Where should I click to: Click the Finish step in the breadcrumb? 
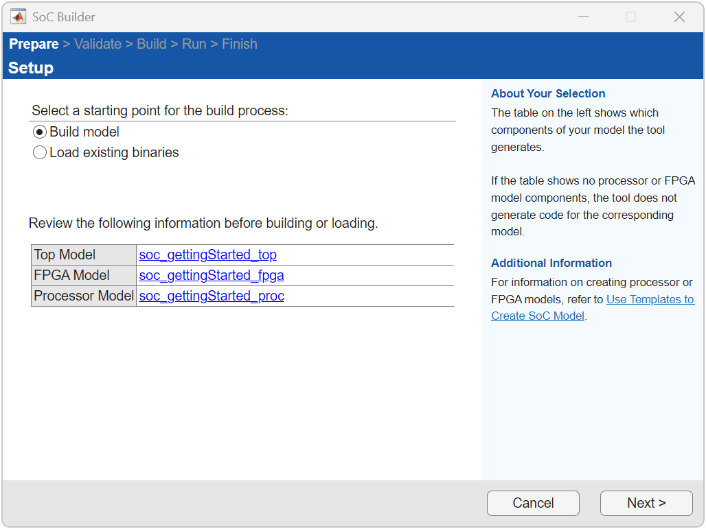coord(239,44)
